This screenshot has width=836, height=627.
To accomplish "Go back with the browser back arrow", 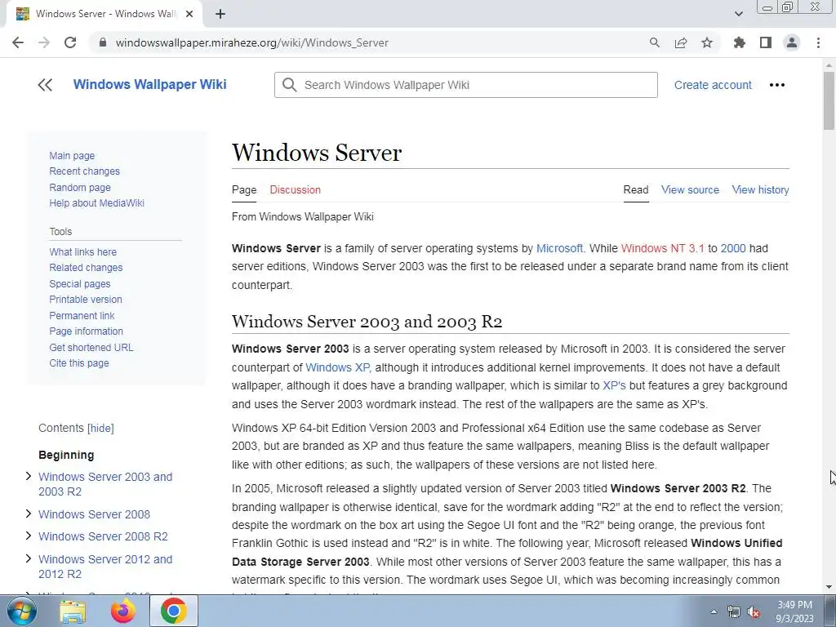I will (x=18, y=42).
